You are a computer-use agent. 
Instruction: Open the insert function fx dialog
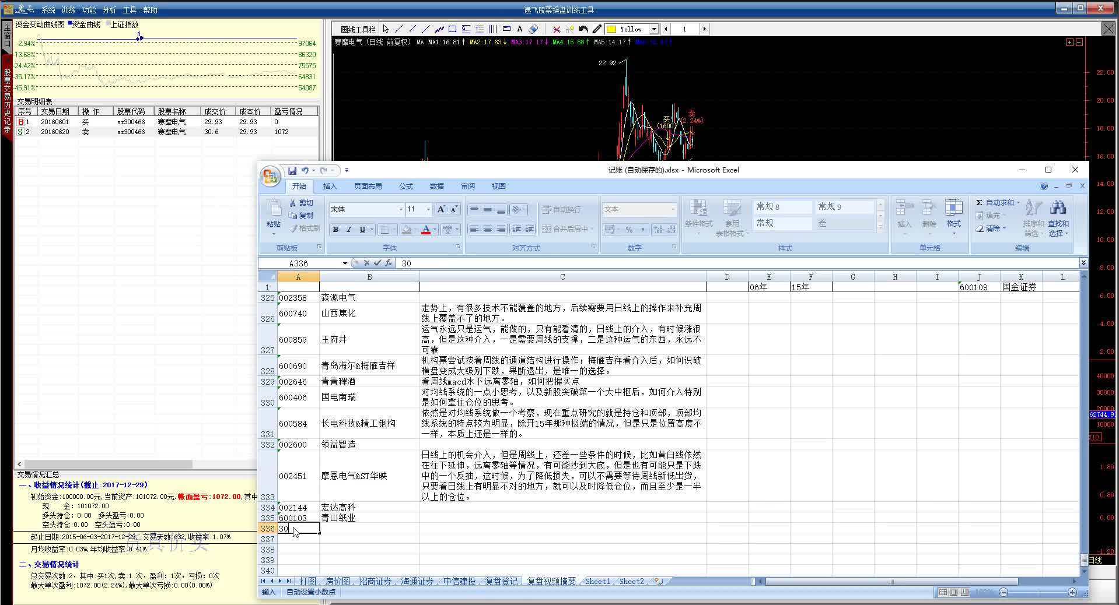(x=389, y=263)
